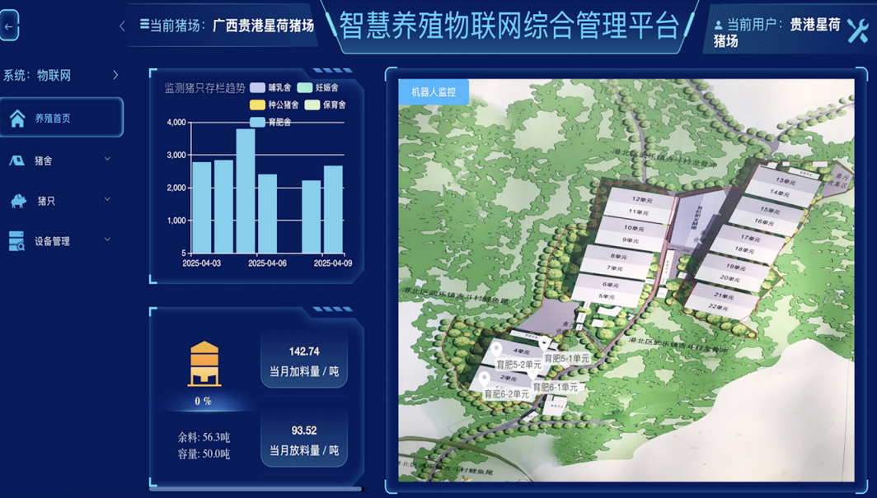Click the 当前猪场 farm selector label
Screen dimensions: 877x498
coord(227,26)
